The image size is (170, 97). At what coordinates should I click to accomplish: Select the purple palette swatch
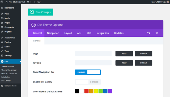(x=110, y=91)
